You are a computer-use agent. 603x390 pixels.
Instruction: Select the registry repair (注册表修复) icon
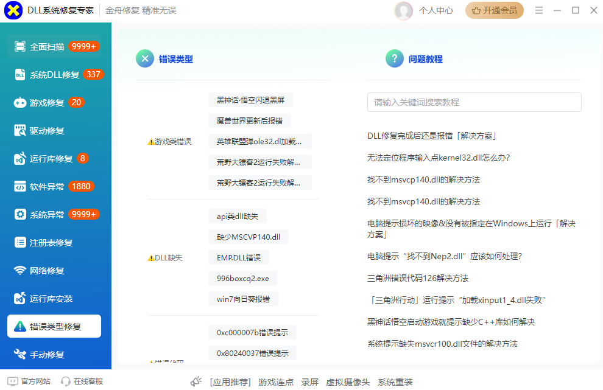(20, 243)
